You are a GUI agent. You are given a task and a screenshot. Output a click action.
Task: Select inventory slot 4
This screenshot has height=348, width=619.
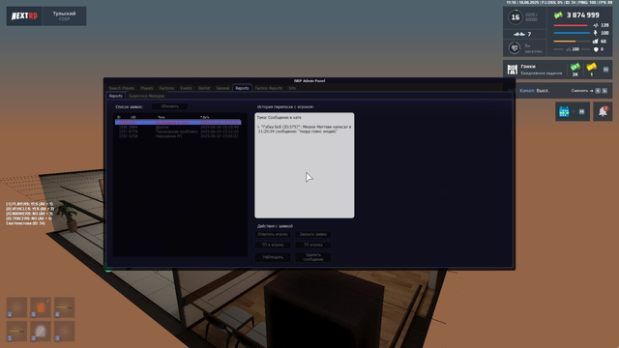pos(16,307)
